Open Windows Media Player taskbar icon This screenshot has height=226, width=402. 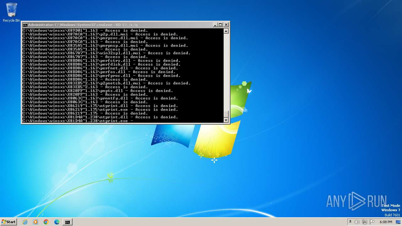point(35,222)
